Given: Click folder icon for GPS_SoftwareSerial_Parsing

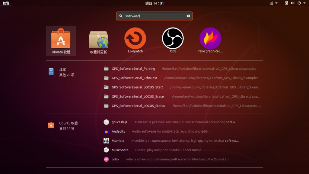Looking at the screenshot, I should [x=106, y=69].
